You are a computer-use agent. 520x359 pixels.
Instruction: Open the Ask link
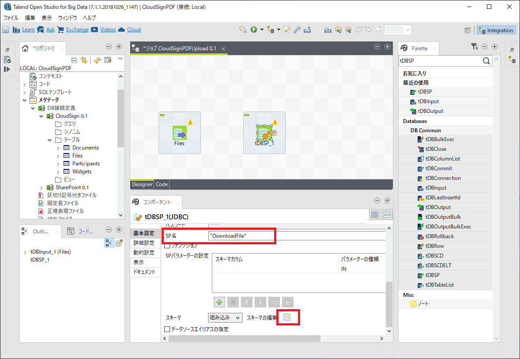50,30
